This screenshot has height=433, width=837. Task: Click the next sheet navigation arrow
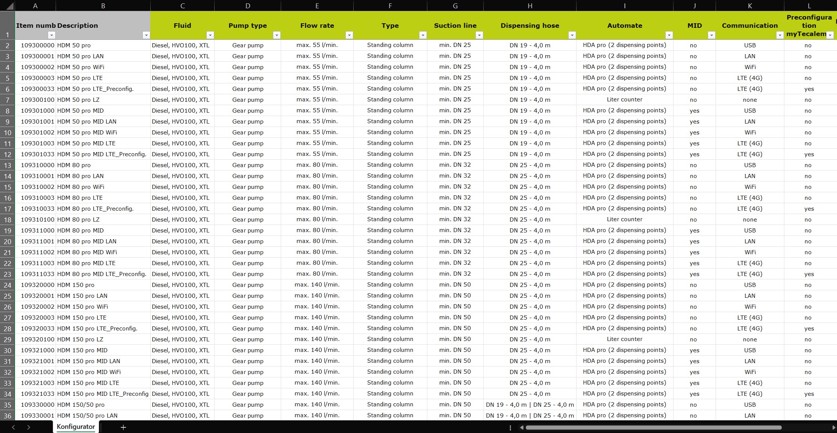tap(29, 427)
